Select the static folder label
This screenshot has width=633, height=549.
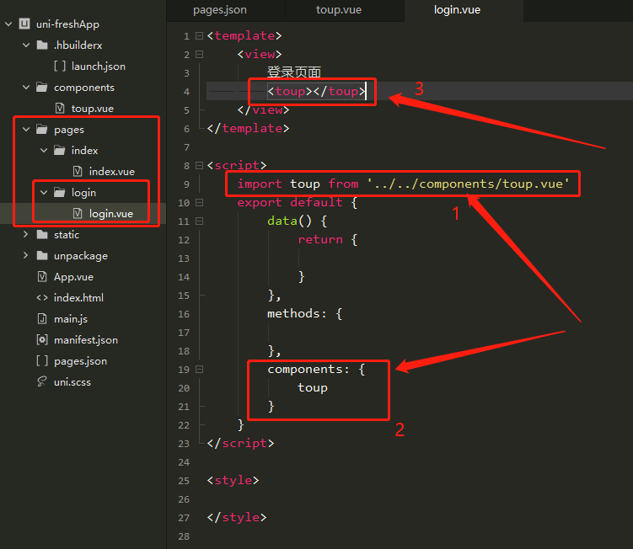67,234
